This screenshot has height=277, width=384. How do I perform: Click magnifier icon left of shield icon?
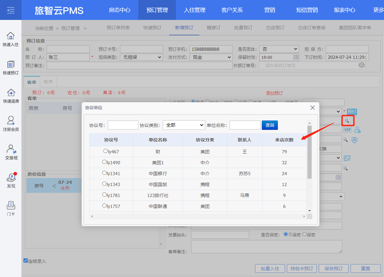click(345, 140)
